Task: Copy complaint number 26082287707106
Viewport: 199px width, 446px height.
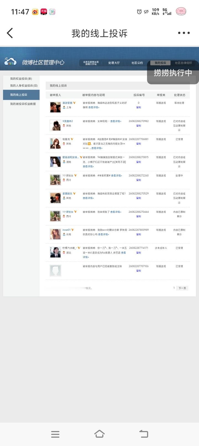Action: pyautogui.click(x=139, y=271)
